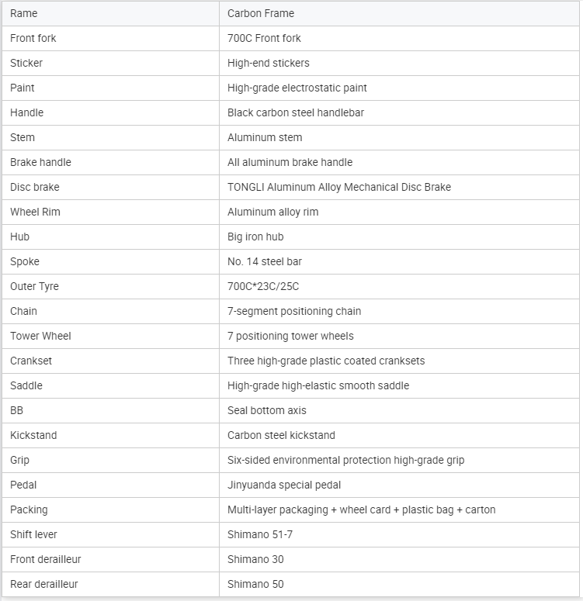The width and height of the screenshot is (583, 601).
Task: Click the "Shimano 51-7" shift lever value
Action: (x=260, y=534)
